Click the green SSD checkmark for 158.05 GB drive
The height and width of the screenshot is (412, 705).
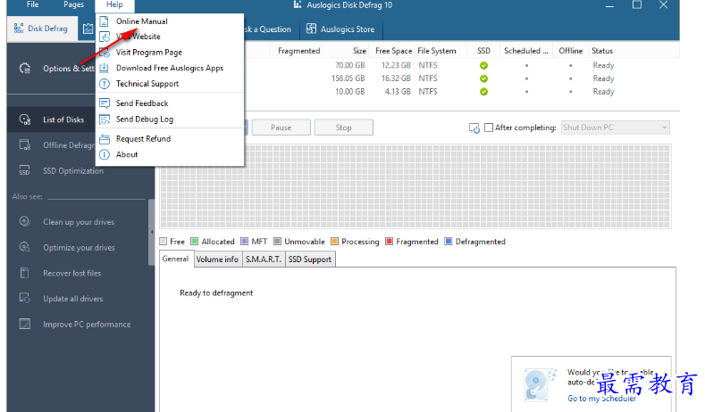483,78
